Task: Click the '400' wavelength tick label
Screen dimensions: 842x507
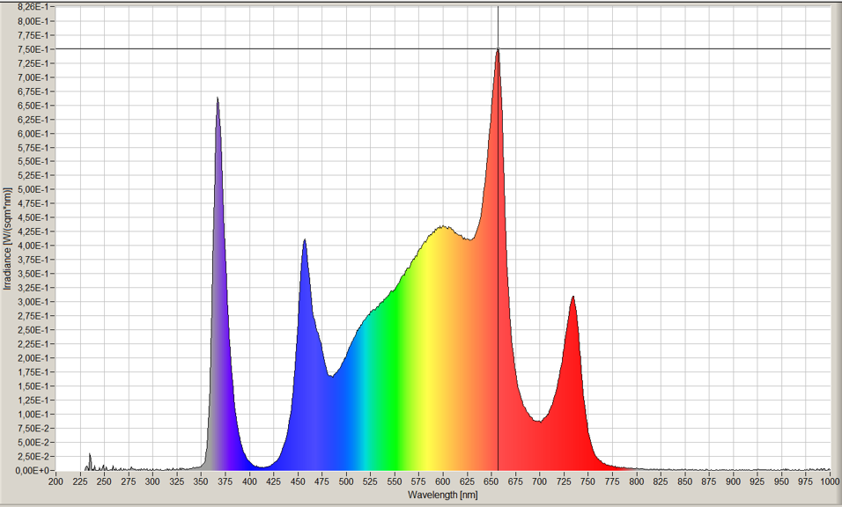Action: [x=249, y=481]
